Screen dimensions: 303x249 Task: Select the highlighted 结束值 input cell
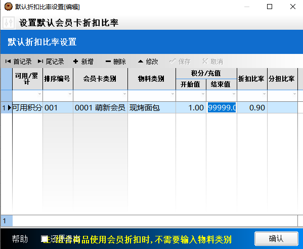pyautogui.click(x=222, y=107)
